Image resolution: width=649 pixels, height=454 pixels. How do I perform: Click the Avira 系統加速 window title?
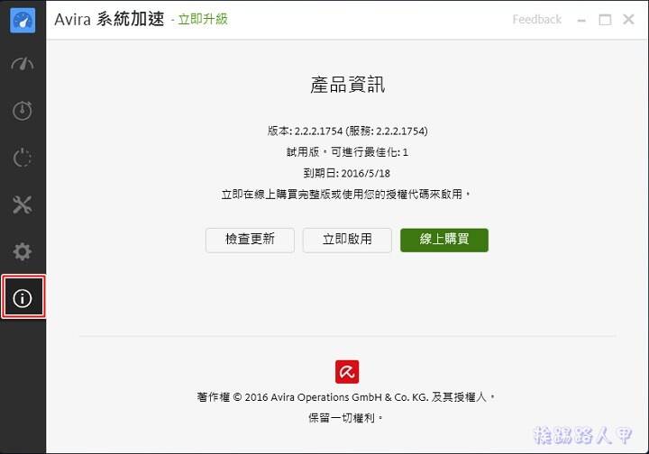109,19
